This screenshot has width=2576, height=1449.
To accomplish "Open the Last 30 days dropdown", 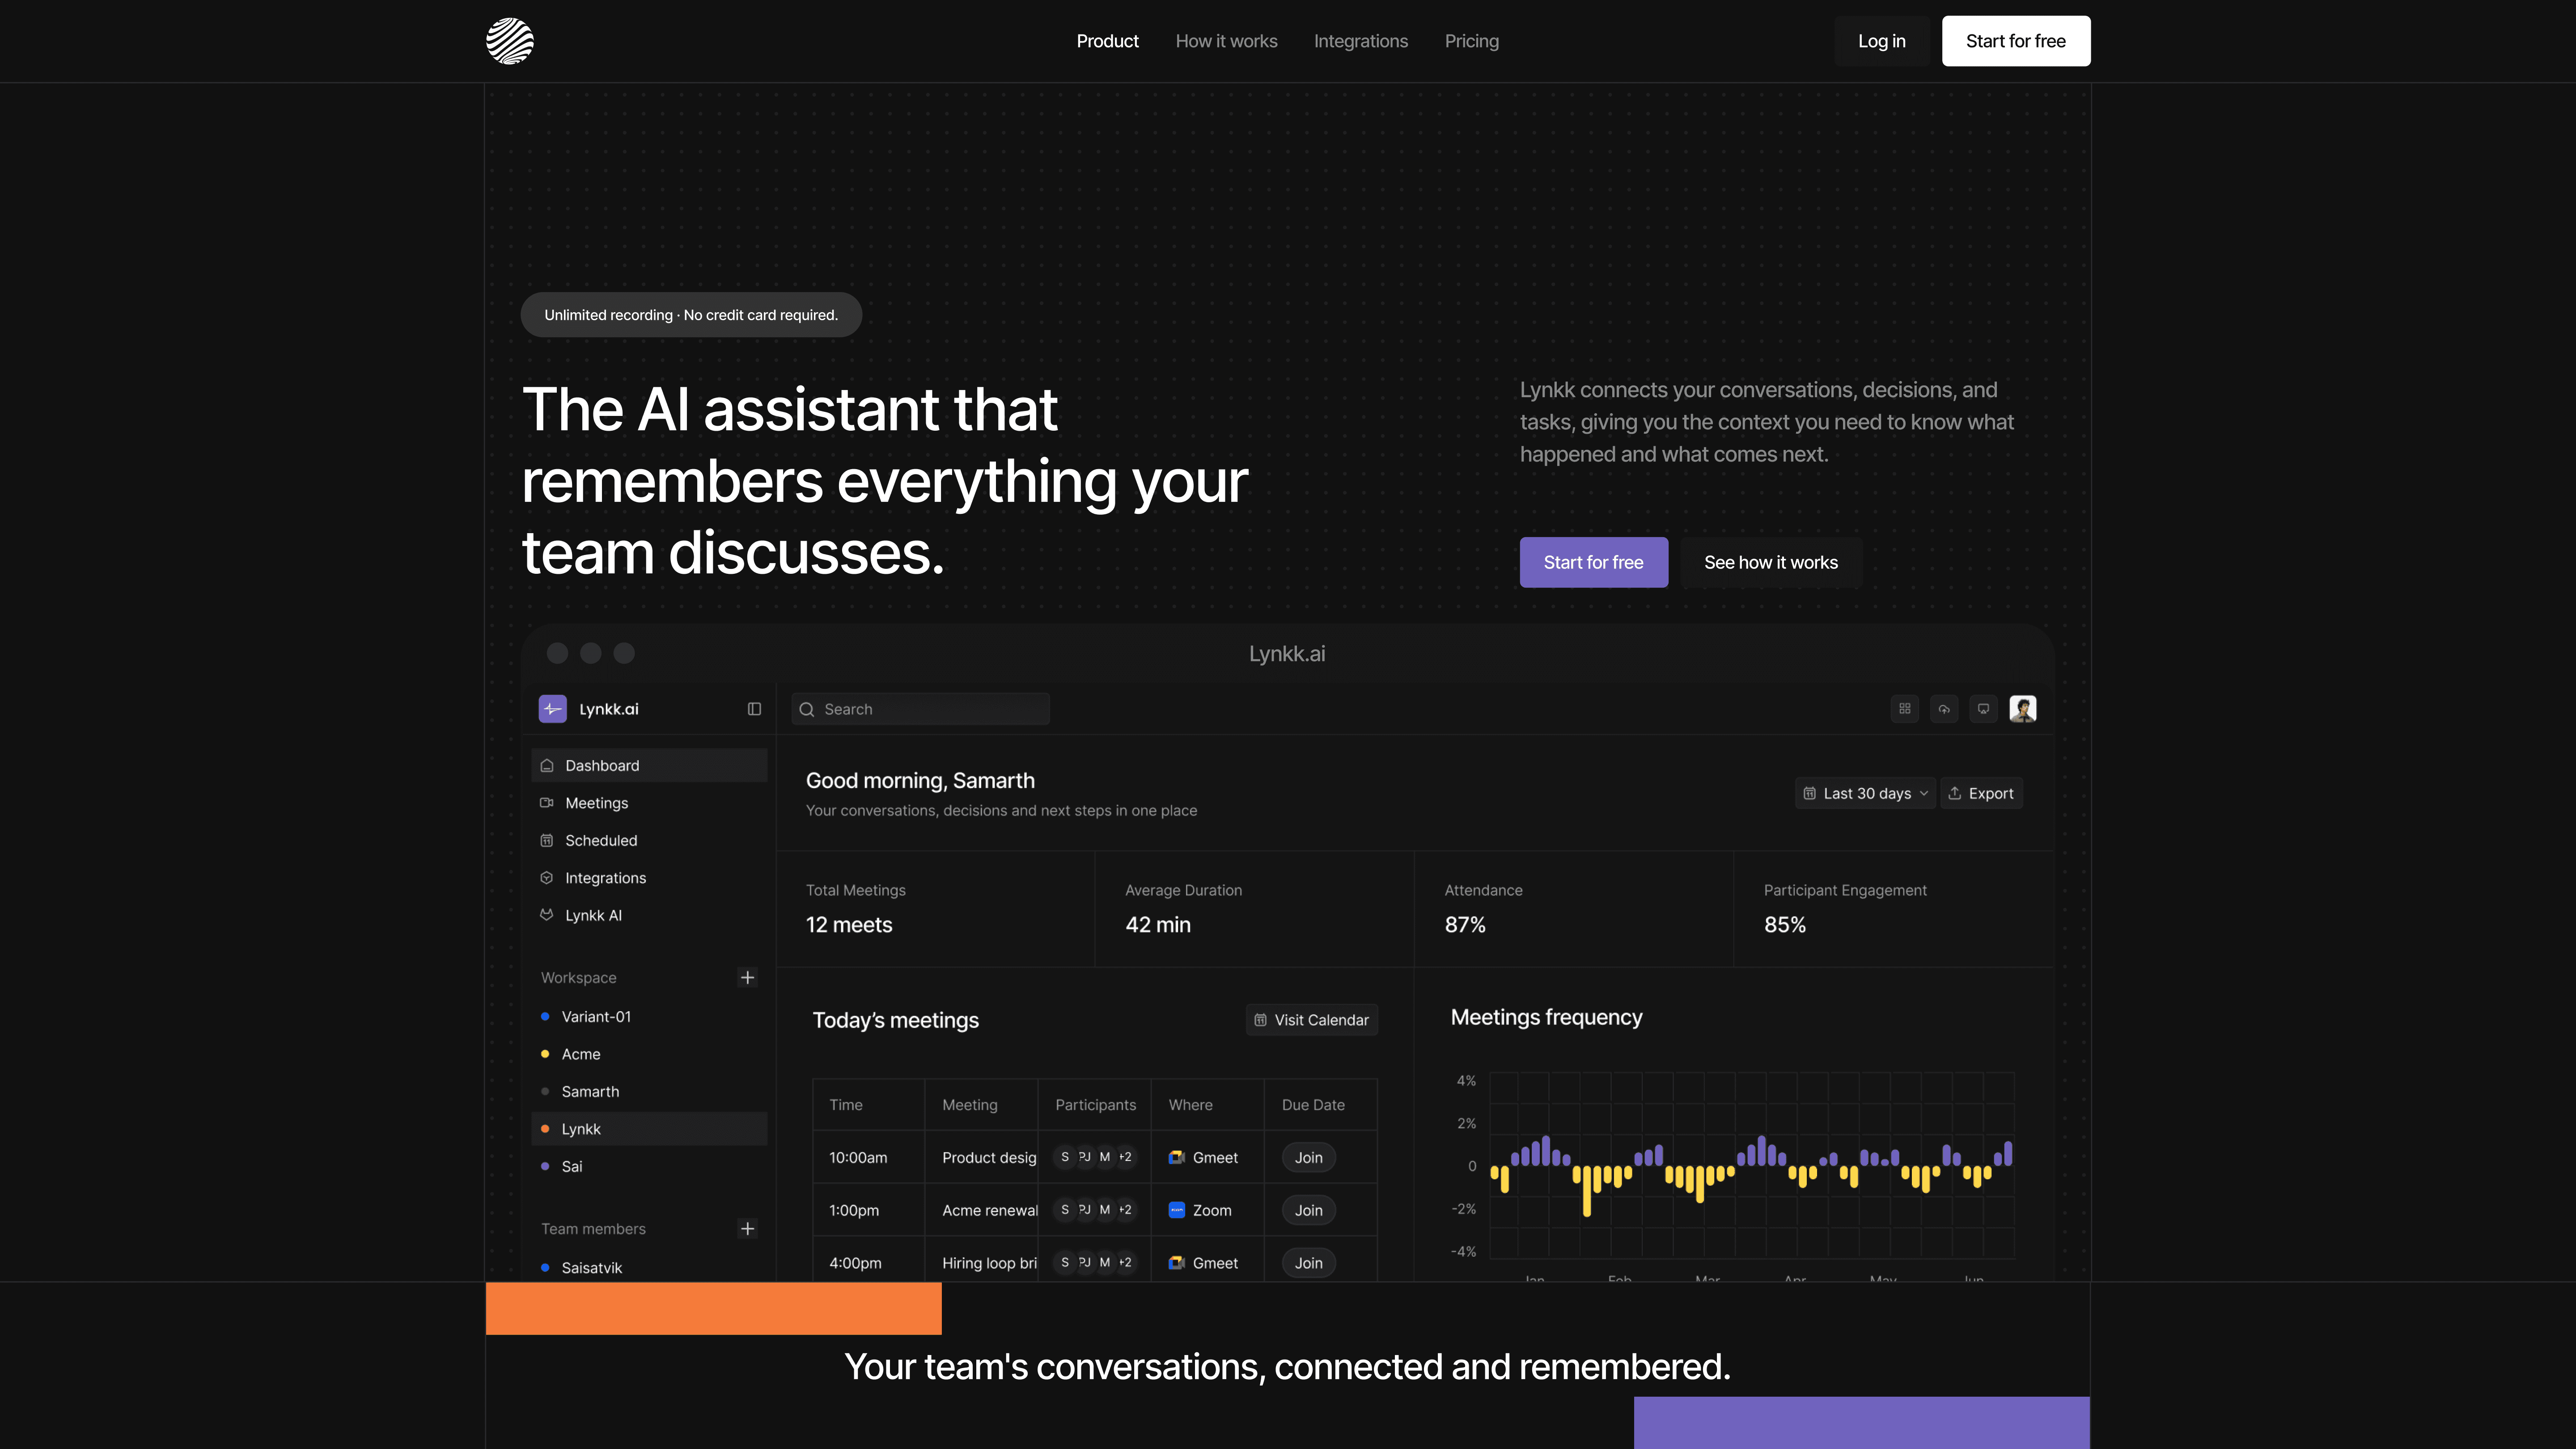I will 1866,793.
